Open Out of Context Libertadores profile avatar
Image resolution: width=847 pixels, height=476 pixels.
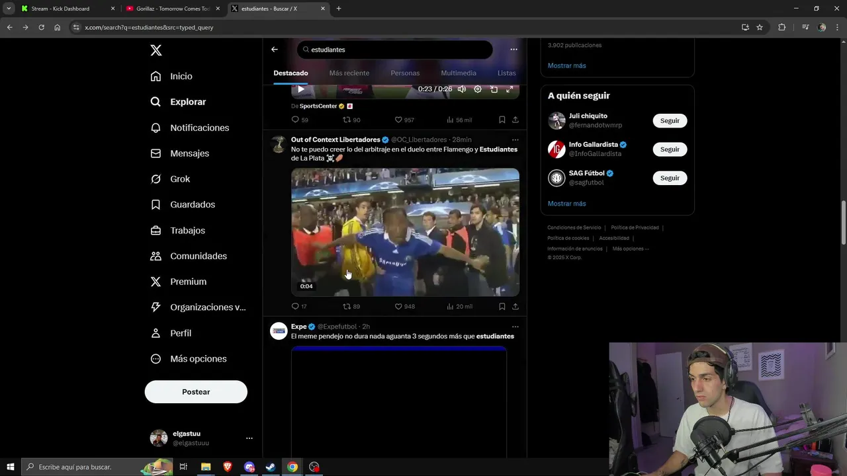[x=279, y=144]
